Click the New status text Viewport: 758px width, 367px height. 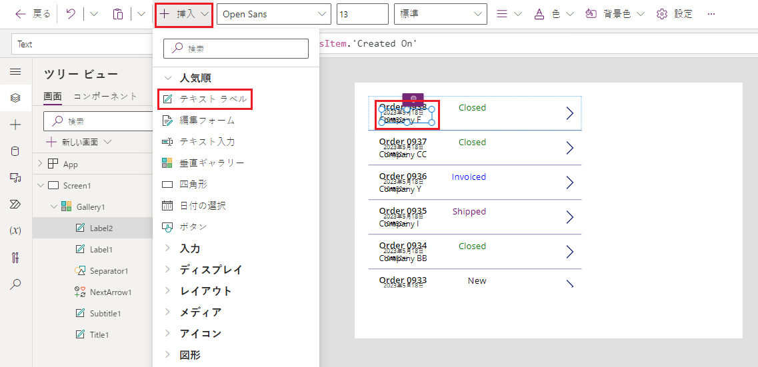477,280
